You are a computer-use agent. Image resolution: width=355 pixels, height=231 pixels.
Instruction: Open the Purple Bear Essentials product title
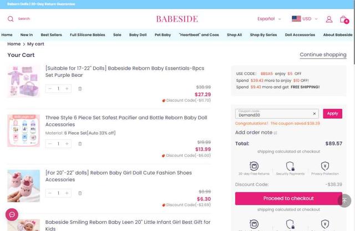point(124,71)
